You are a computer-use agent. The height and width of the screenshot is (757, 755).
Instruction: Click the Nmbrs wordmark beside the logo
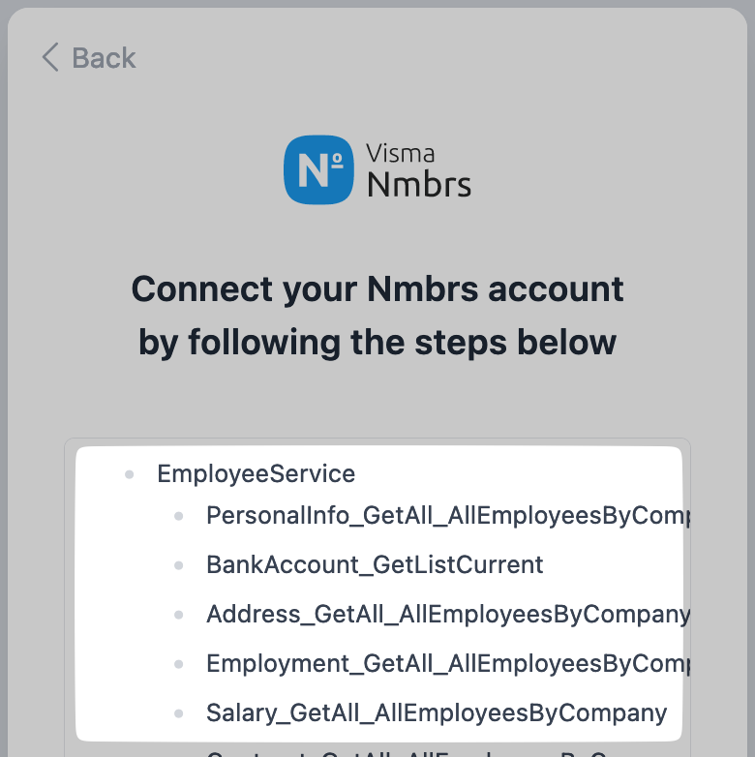(x=419, y=183)
